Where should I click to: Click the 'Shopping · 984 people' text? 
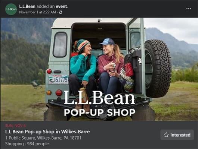[27, 144]
